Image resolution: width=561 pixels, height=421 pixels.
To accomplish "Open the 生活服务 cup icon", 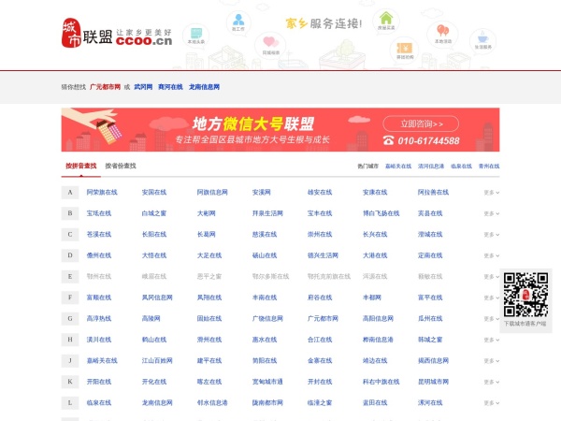I will click(482, 39).
